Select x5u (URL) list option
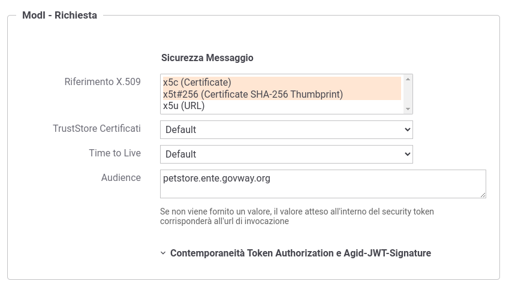Screen dimensions: 509x287 pos(282,105)
